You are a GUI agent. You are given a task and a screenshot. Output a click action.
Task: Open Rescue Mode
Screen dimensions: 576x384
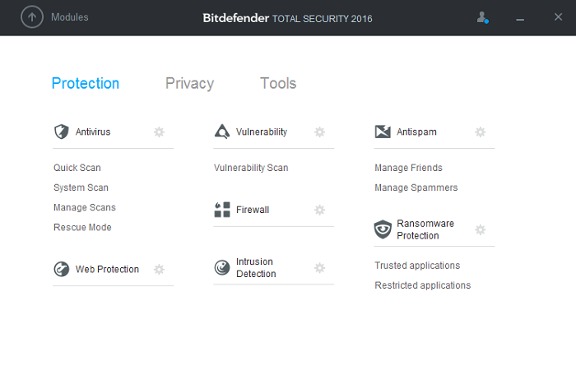(82, 227)
